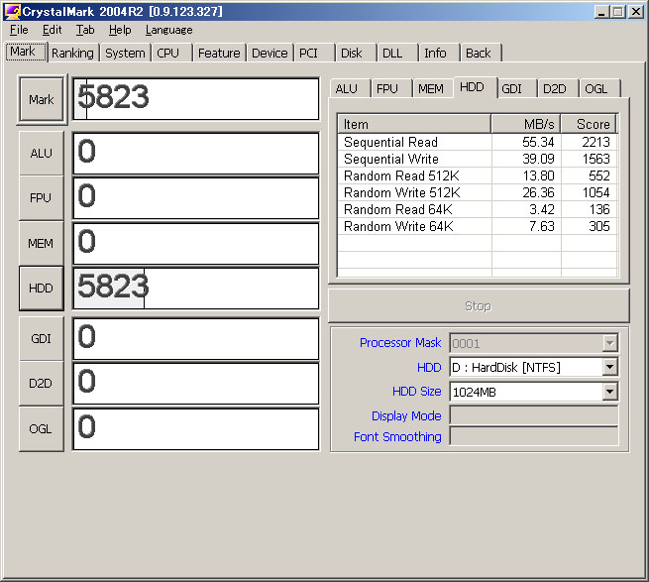Screen dimensions: 649x582
Task: Open the File menu
Action: pyautogui.click(x=19, y=30)
